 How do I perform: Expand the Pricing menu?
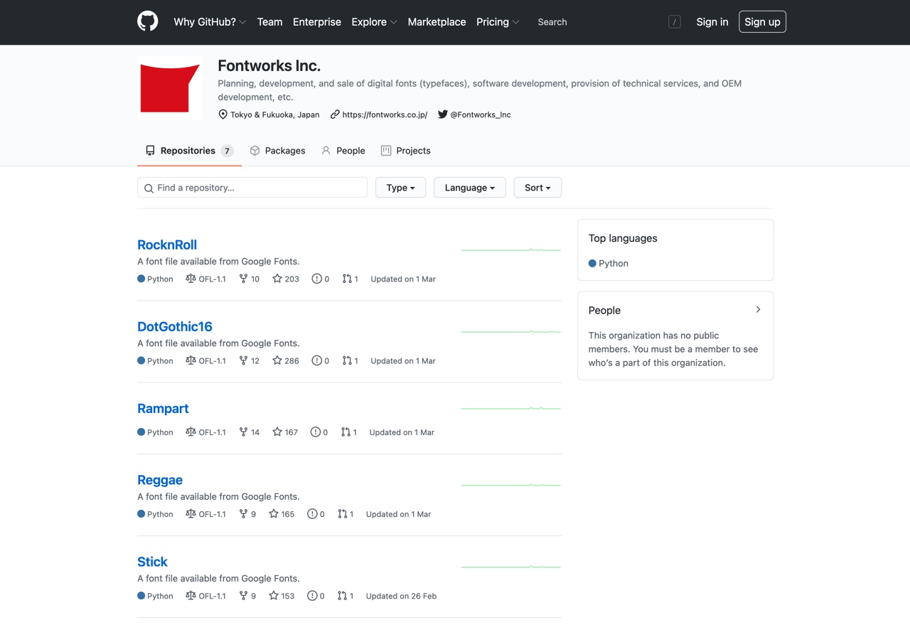[x=498, y=22]
